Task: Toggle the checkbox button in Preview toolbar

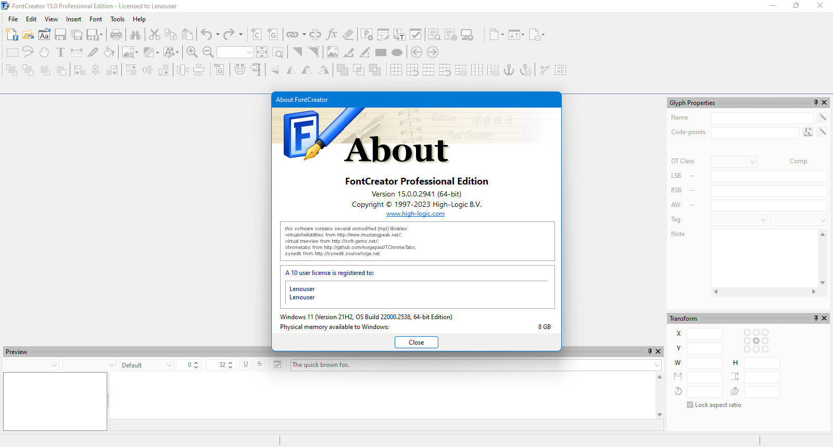Action: pyautogui.click(x=277, y=365)
